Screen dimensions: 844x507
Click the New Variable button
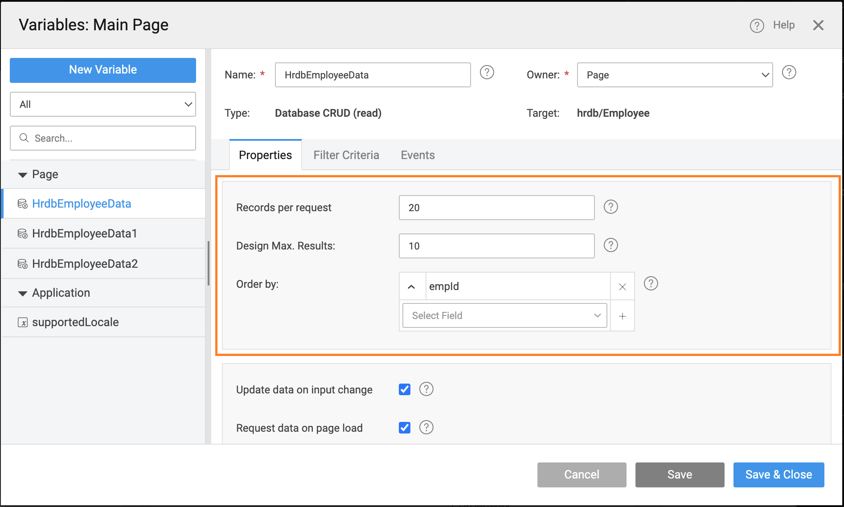click(x=102, y=70)
